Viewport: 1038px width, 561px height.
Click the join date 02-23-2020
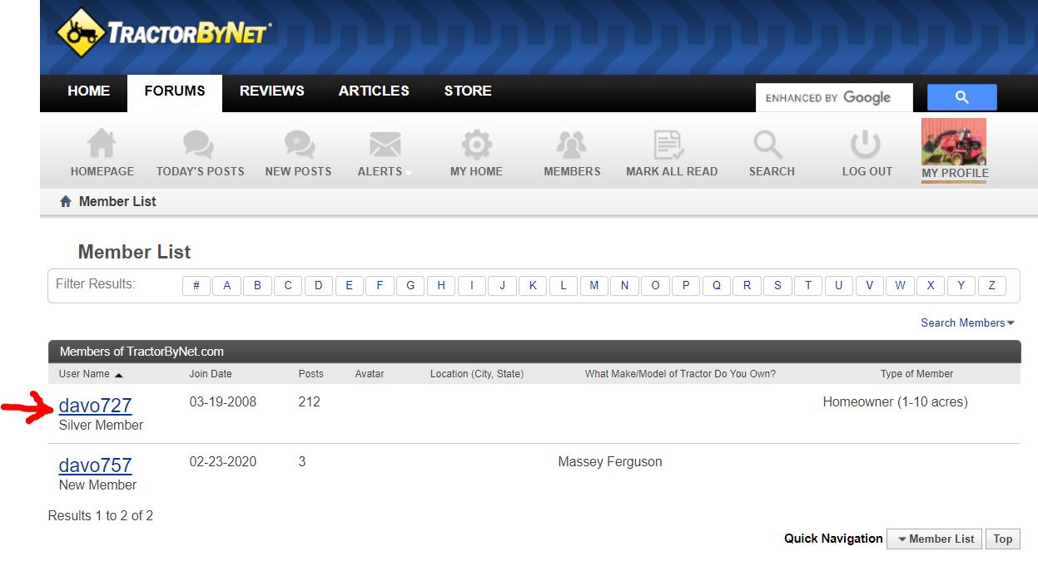223,461
